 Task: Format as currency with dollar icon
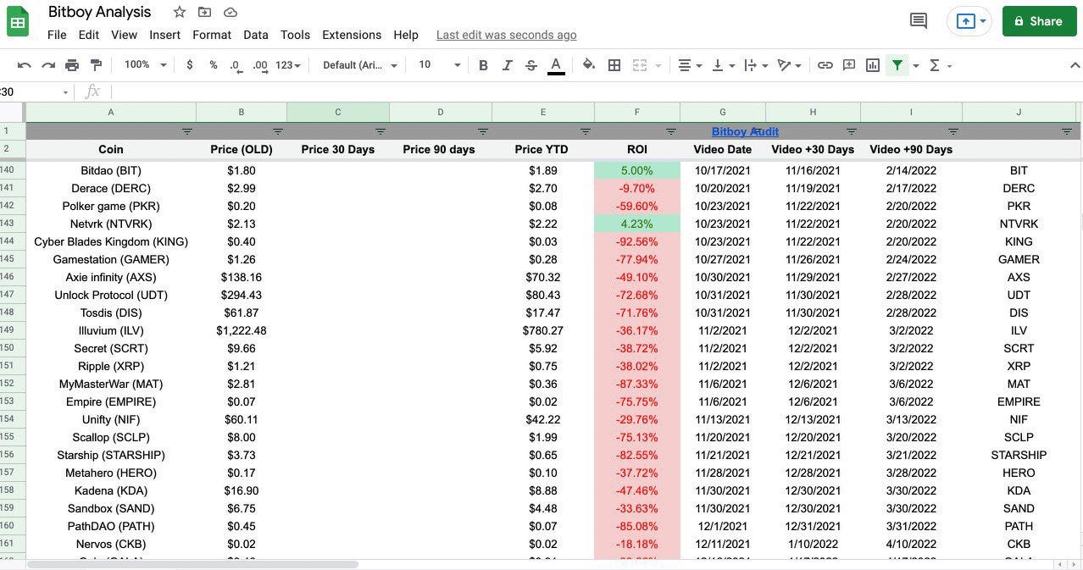point(190,65)
